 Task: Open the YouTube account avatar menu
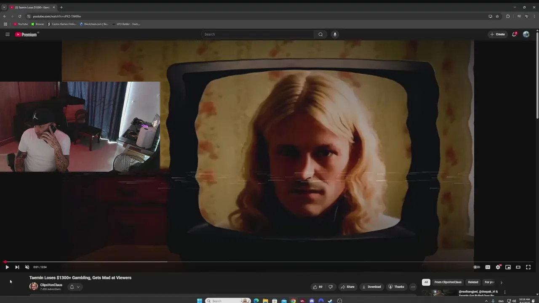click(x=526, y=34)
